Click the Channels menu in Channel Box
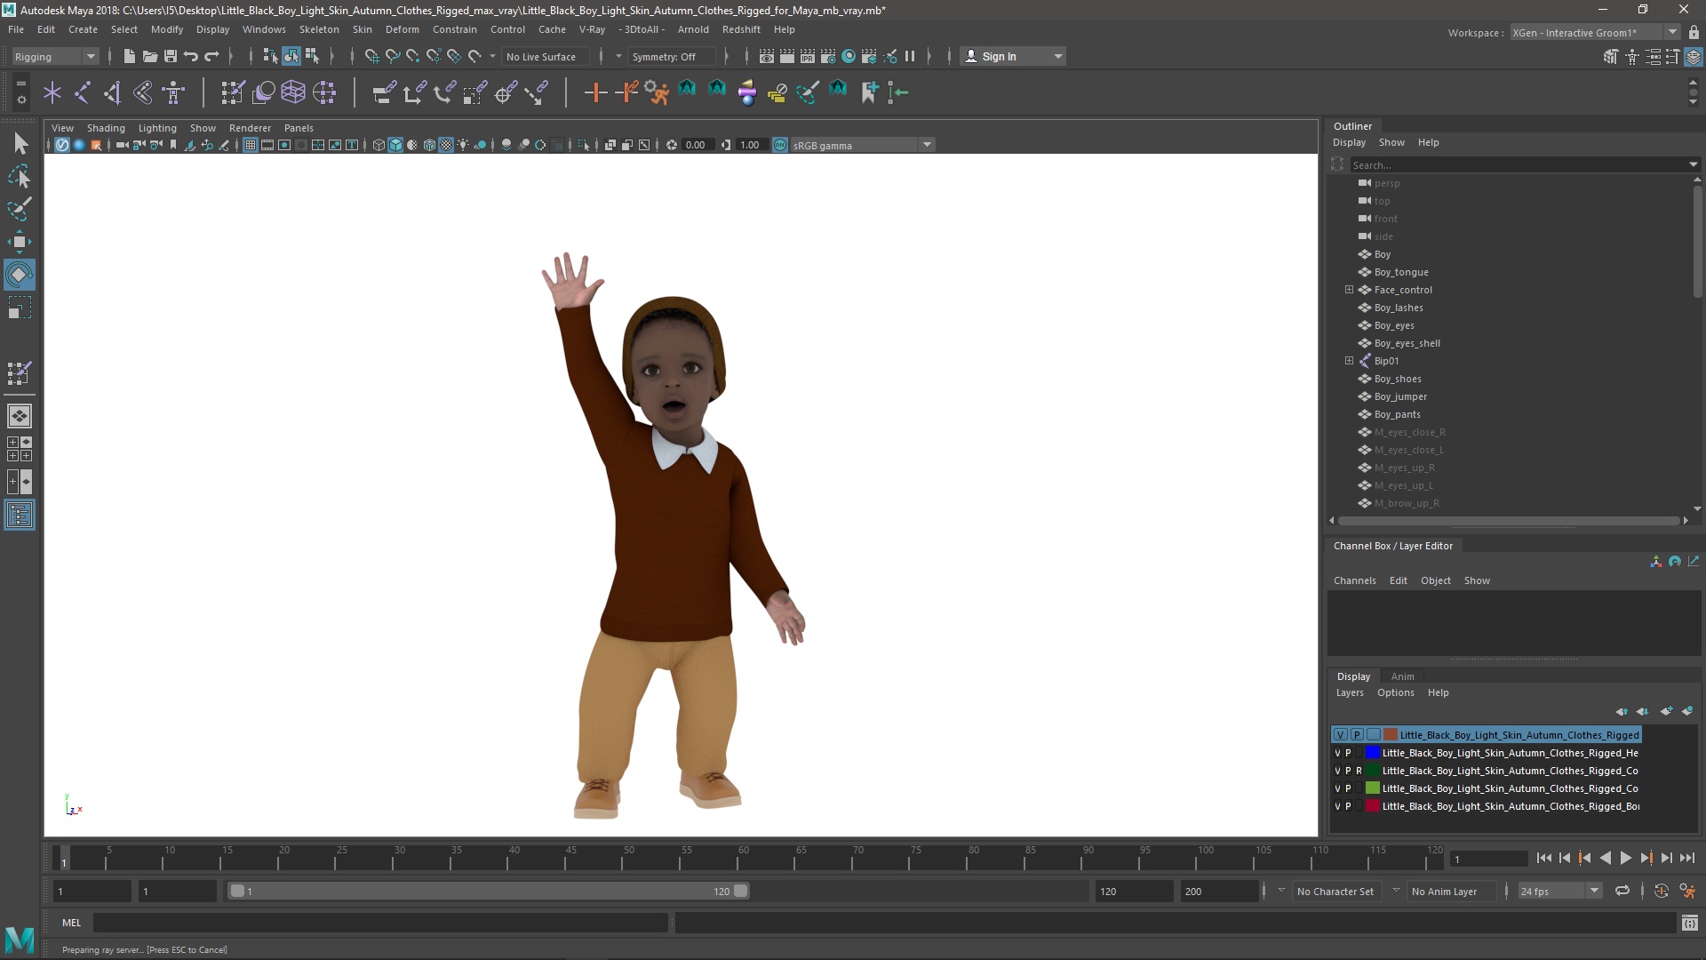Screen dimensions: 1706x960 [1354, 580]
